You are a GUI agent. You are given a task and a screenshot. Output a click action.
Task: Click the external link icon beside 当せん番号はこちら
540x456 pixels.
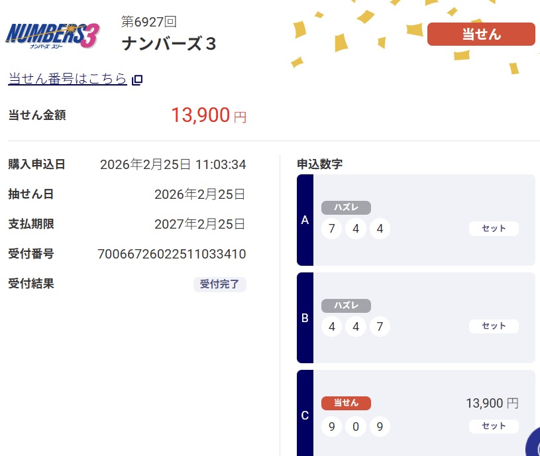[137, 80]
